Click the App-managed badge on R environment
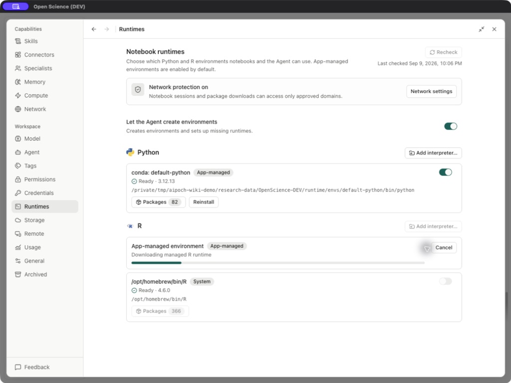 (227, 246)
